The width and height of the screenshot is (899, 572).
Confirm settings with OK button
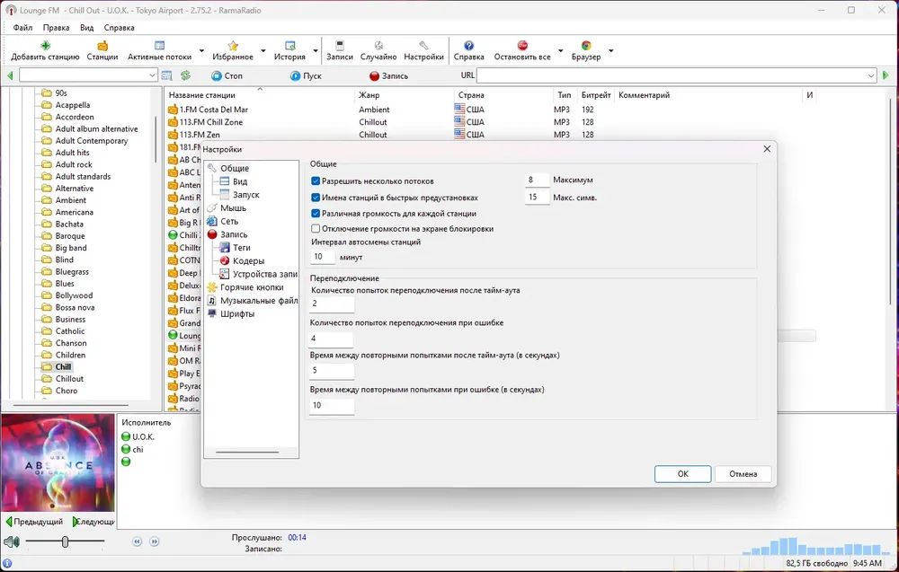683,474
